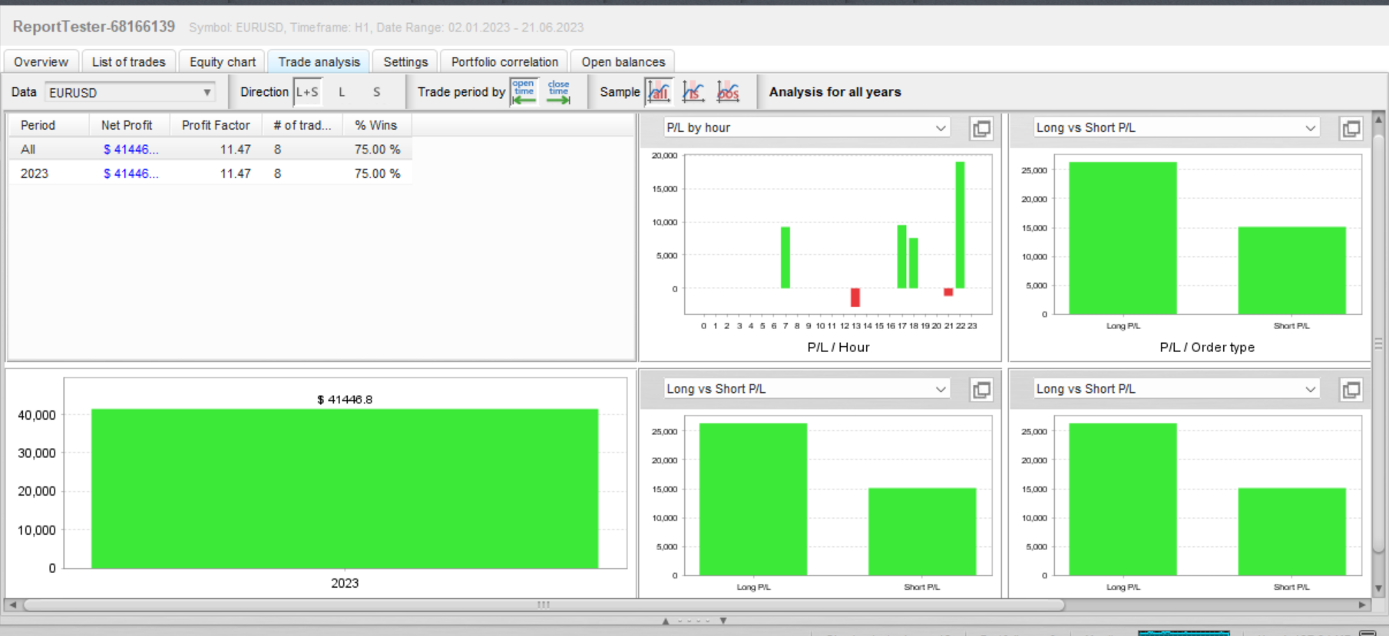1389x636 pixels.
Task: Choose the out-of-sample 'oos' icon
Action: [728, 92]
